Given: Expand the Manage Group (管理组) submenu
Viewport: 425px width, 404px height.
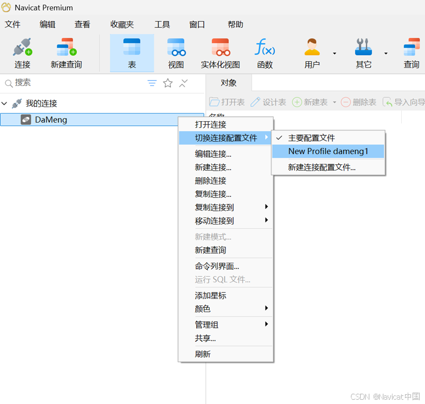Looking at the screenshot, I should pos(225,324).
